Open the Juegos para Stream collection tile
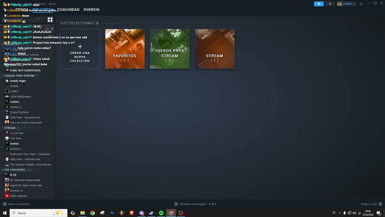The image size is (385, 217). point(170,49)
